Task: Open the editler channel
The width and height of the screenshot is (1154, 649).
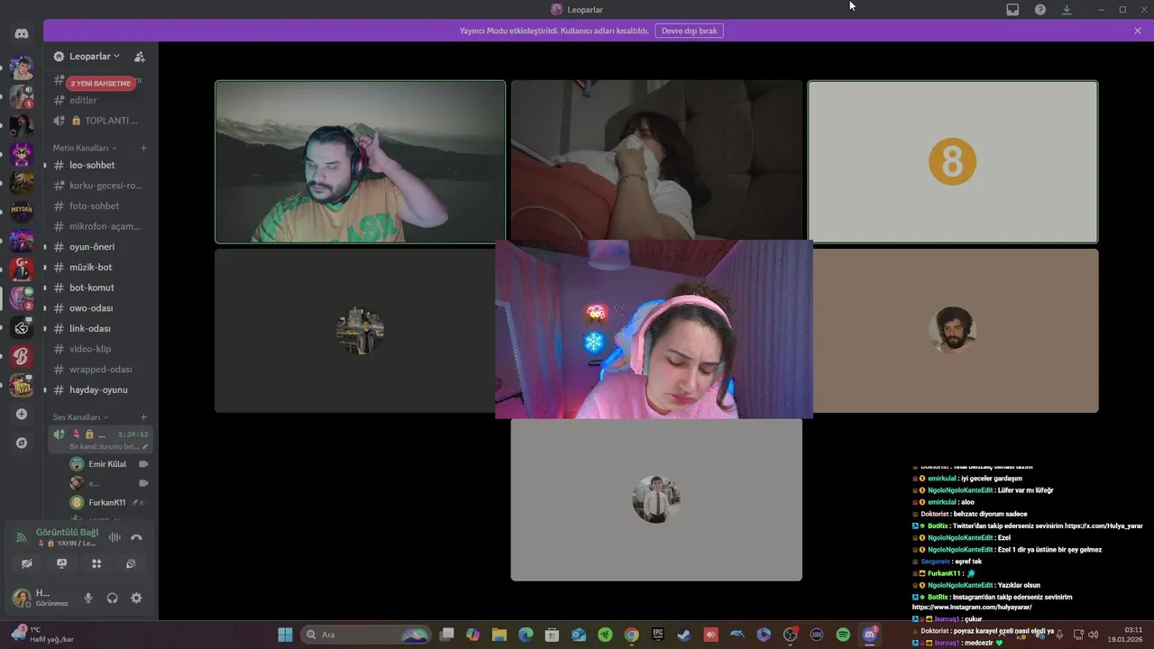Action: pos(99,100)
